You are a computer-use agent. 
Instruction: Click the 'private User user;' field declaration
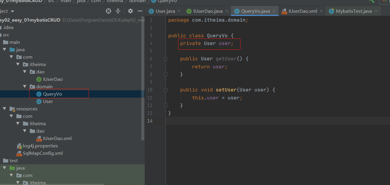[207, 44]
